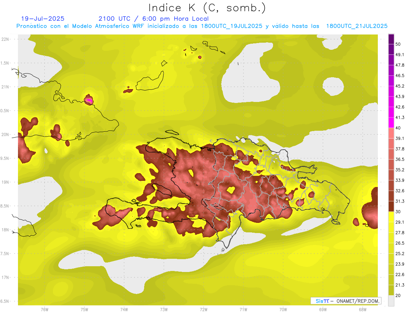
Task: Click the colorbar value '39.1'
Action: 400,139
